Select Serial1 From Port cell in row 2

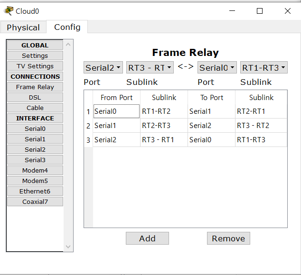[x=116, y=126]
